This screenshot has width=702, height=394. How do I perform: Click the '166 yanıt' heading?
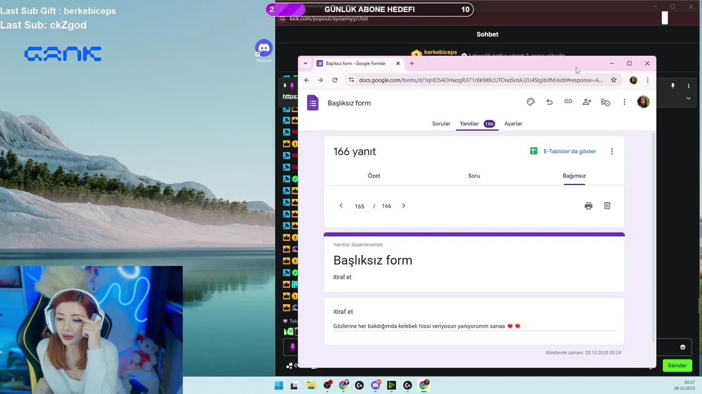tap(355, 152)
